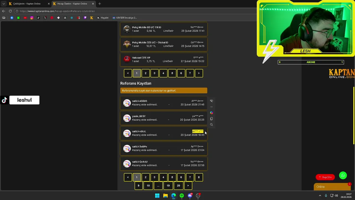Click the copy icon in side toolbar
355x200 pixels.
pyautogui.click(x=211, y=119)
